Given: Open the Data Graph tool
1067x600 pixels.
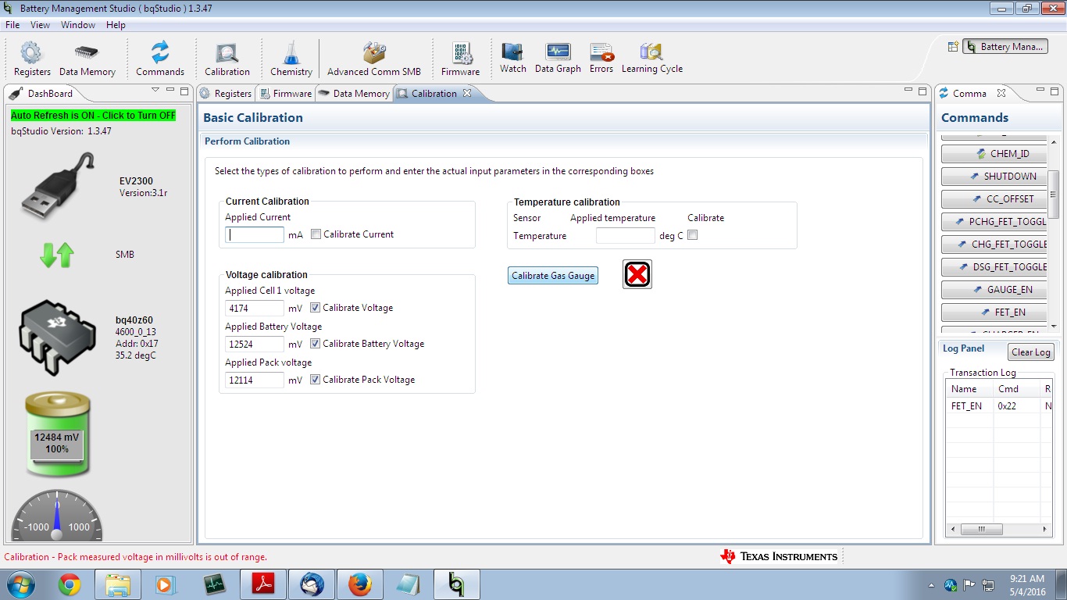Looking at the screenshot, I should pos(558,58).
